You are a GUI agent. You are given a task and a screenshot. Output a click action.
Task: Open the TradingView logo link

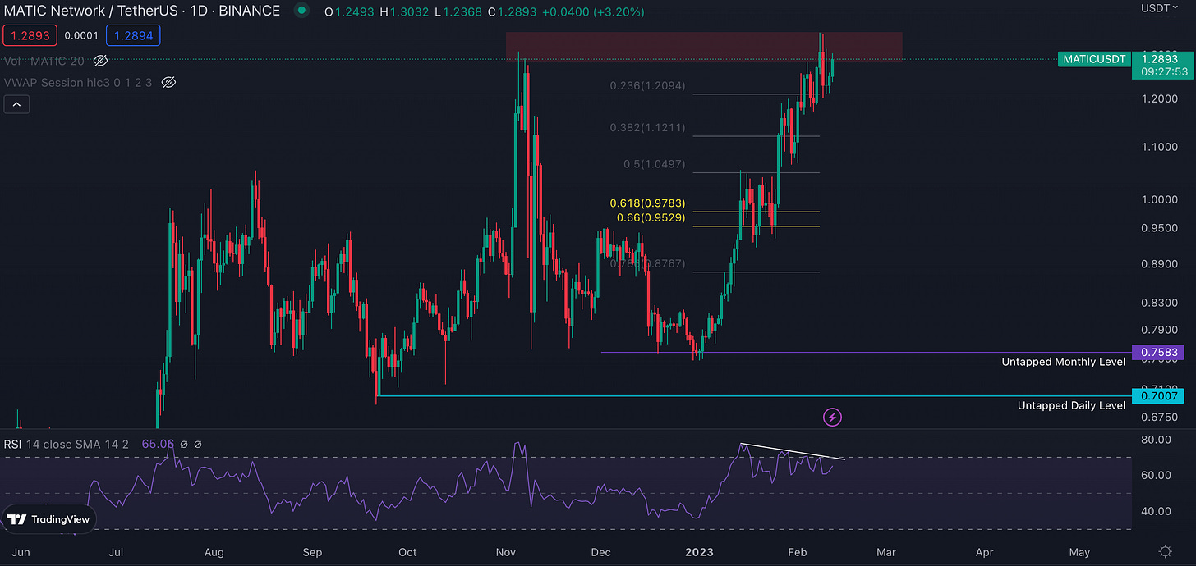click(x=49, y=519)
